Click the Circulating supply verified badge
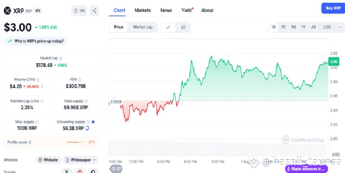The image size is (345, 173). point(94,122)
